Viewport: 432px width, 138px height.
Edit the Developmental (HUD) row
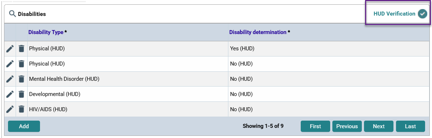pyautogui.click(x=10, y=94)
